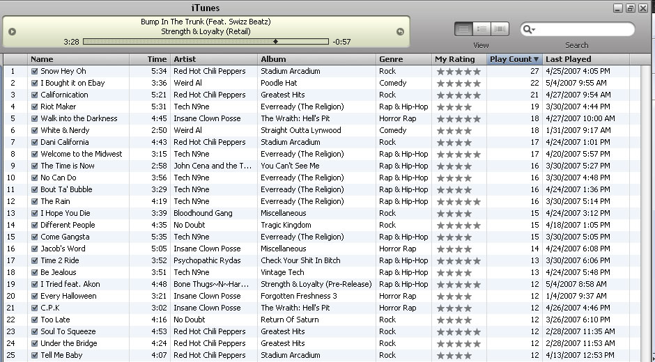Uncheck the Snow Hey Oh checkbox
Screen dimensions: 655x362
pyautogui.click(x=34, y=71)
